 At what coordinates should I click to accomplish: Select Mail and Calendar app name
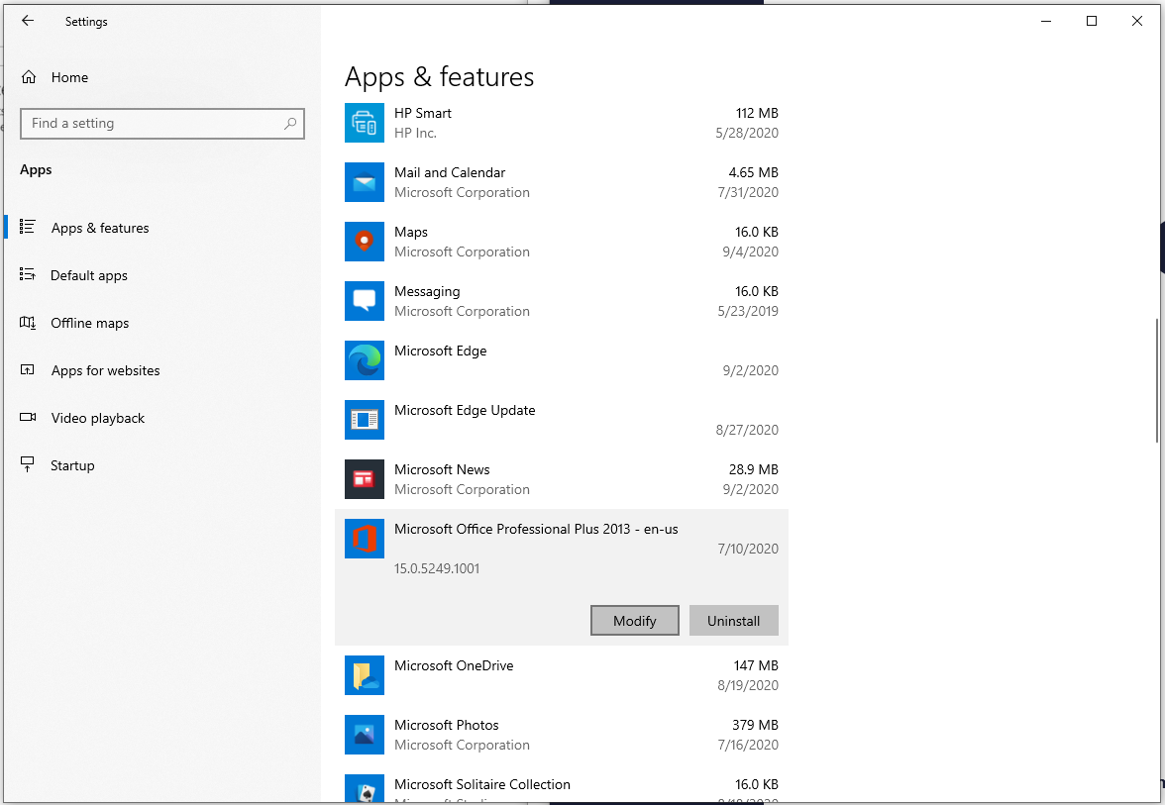coord(450,172)
